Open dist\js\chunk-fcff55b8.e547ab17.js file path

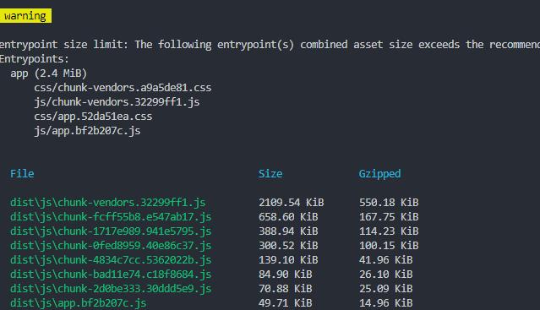pyautogui.click(x=111, y=217)
